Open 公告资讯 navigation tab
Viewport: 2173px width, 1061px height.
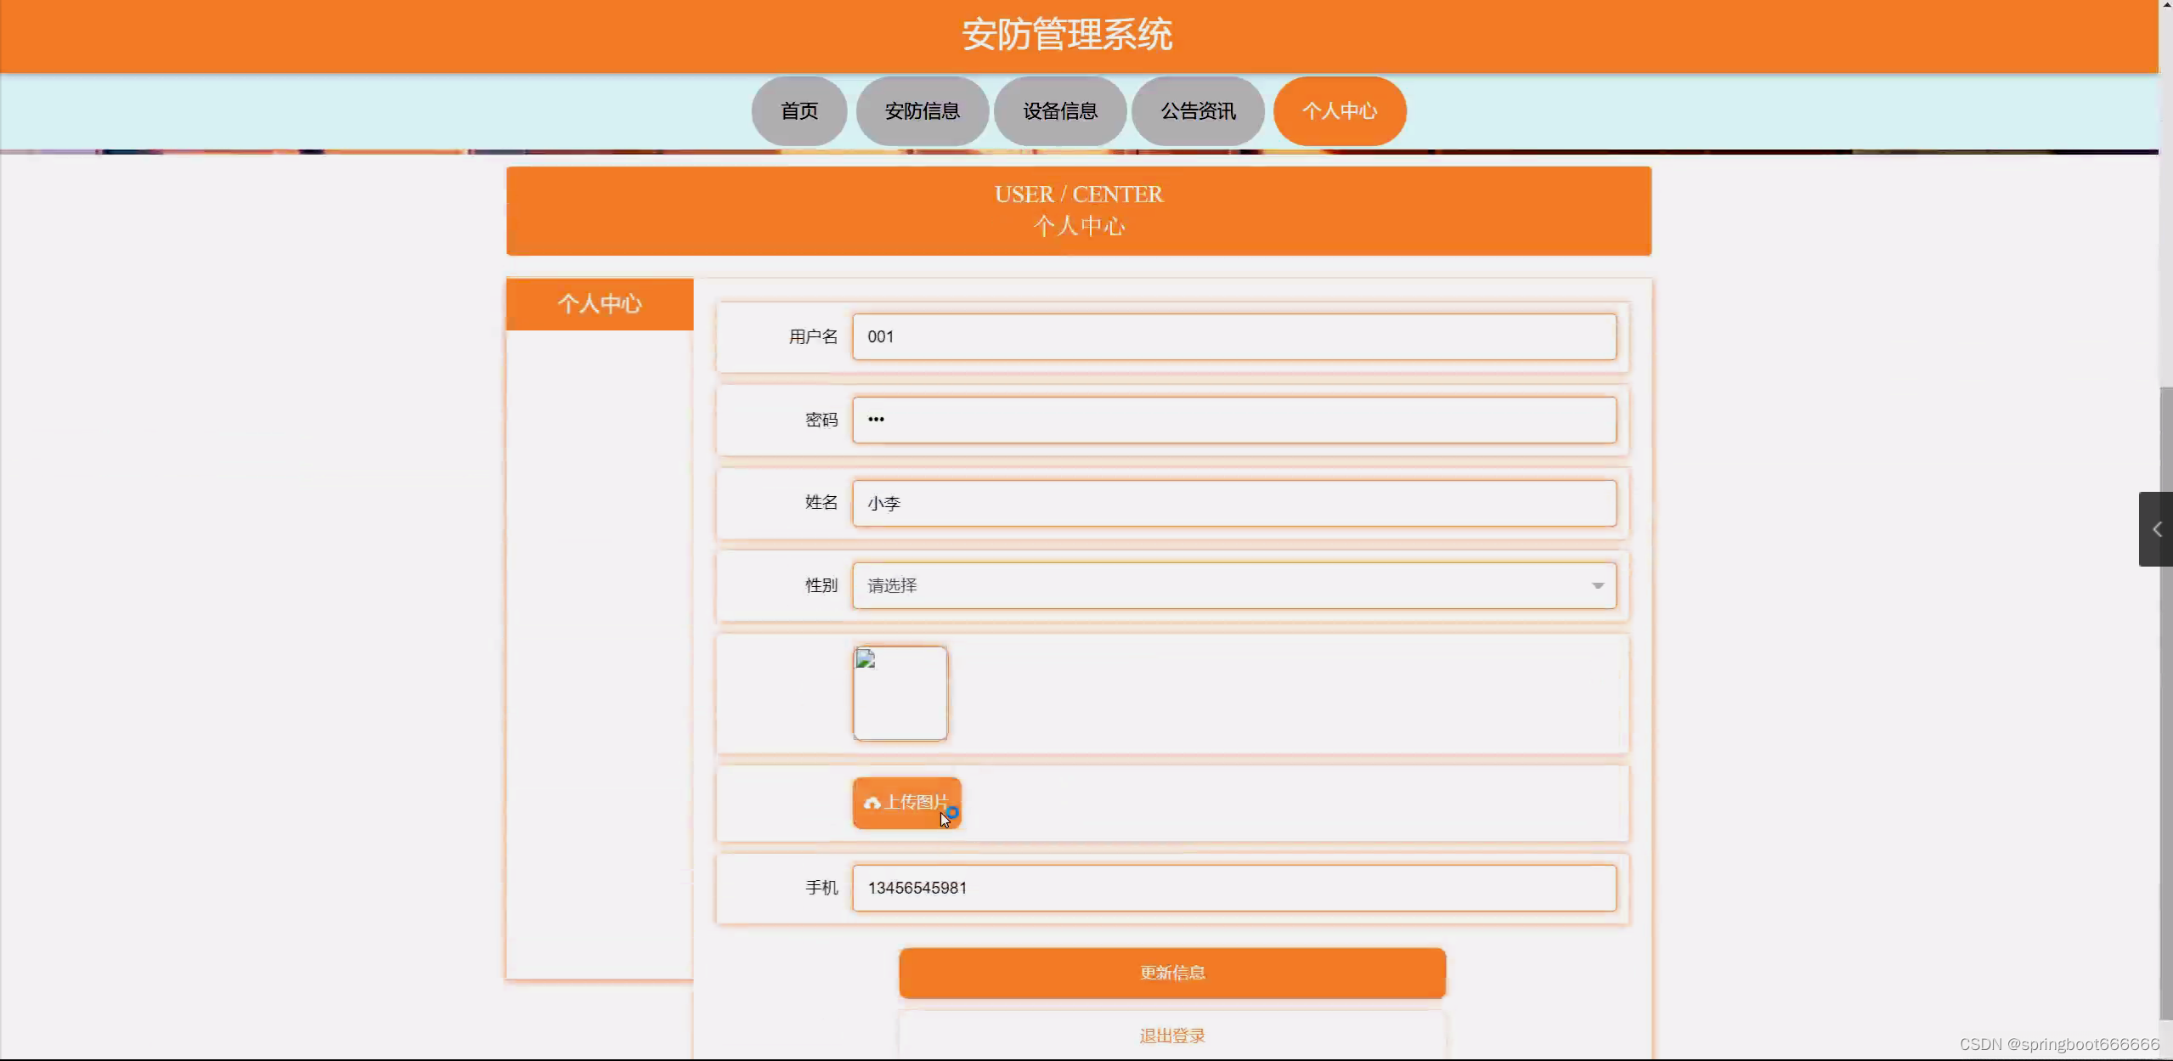tap(1197, 111)
